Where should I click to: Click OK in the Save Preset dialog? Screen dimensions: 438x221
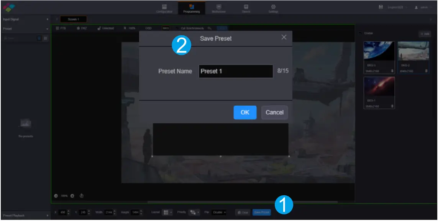tap(245, 113)
